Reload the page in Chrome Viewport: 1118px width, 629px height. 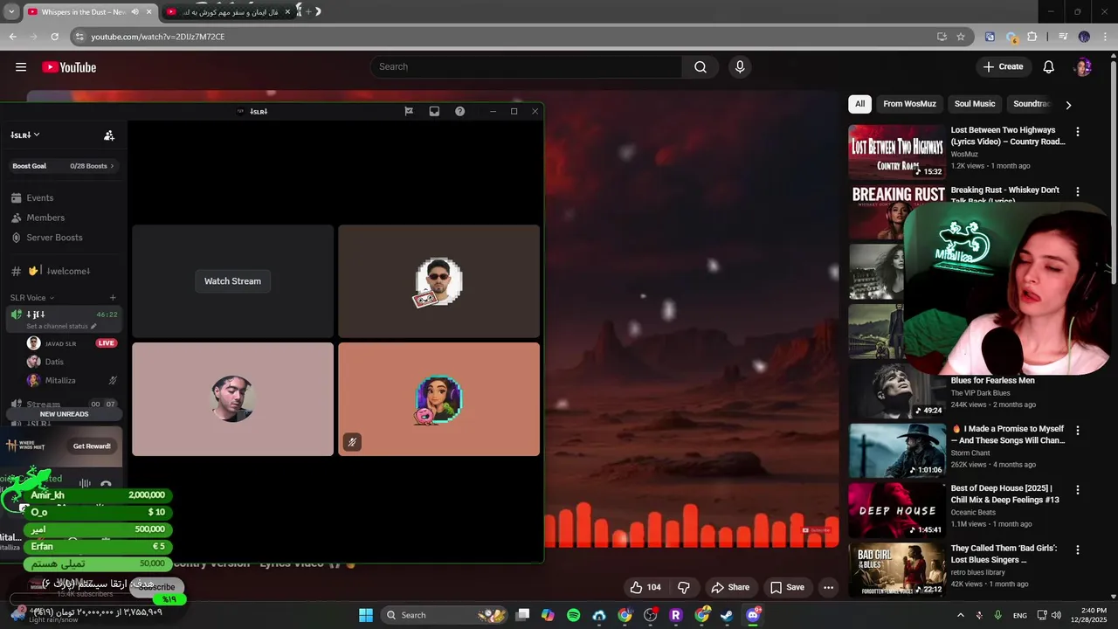[54, 37]
